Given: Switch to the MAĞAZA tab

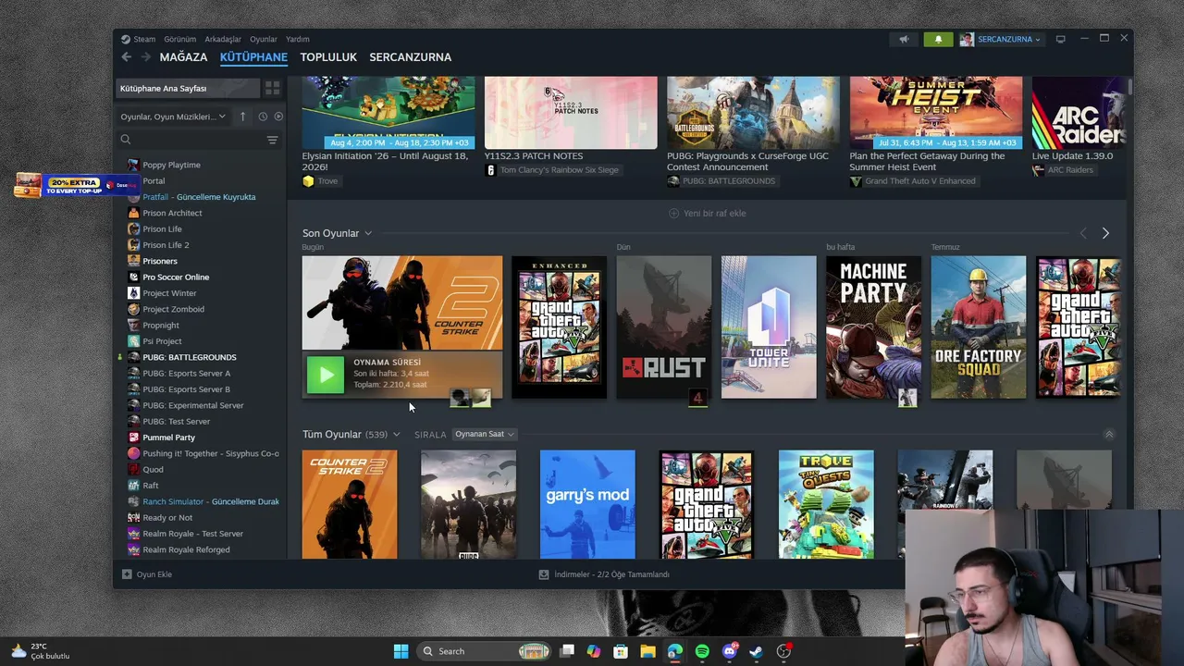Looking at the screenshot, I should (x=183, y=57).
